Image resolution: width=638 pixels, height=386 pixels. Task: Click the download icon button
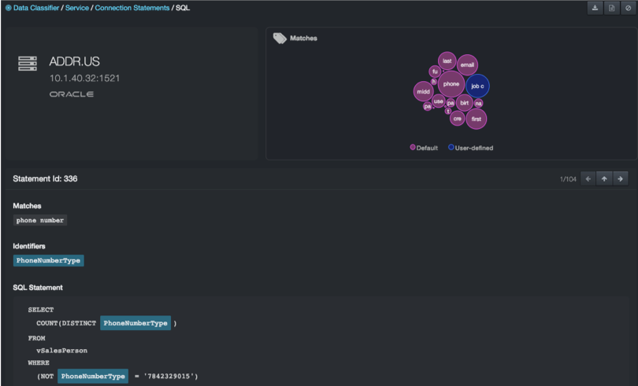595,8
